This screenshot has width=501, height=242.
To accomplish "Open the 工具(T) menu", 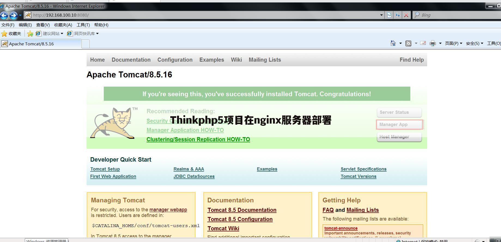I will pos(83,25).
